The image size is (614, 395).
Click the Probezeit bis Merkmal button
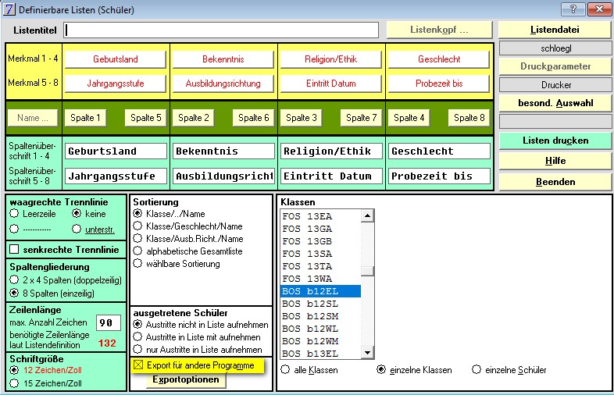(438, 84)
